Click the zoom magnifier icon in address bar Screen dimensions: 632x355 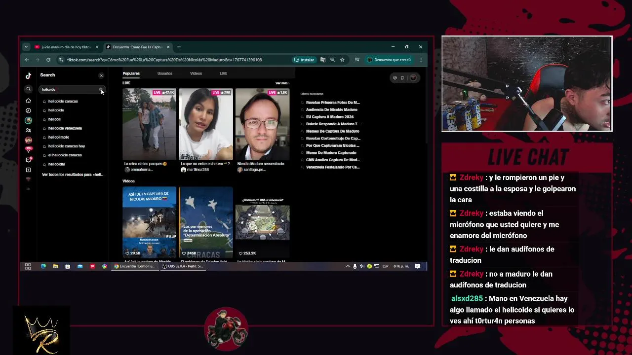[x=332, y=60]
